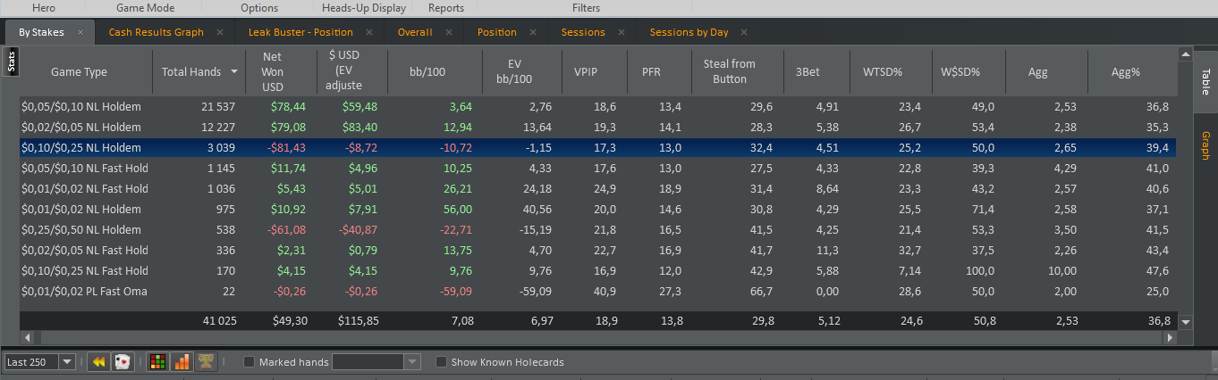Toggle Show Known Holecards checkbox
The height and width of the screenshot is (380, 1218).
[x=441, y=362]
